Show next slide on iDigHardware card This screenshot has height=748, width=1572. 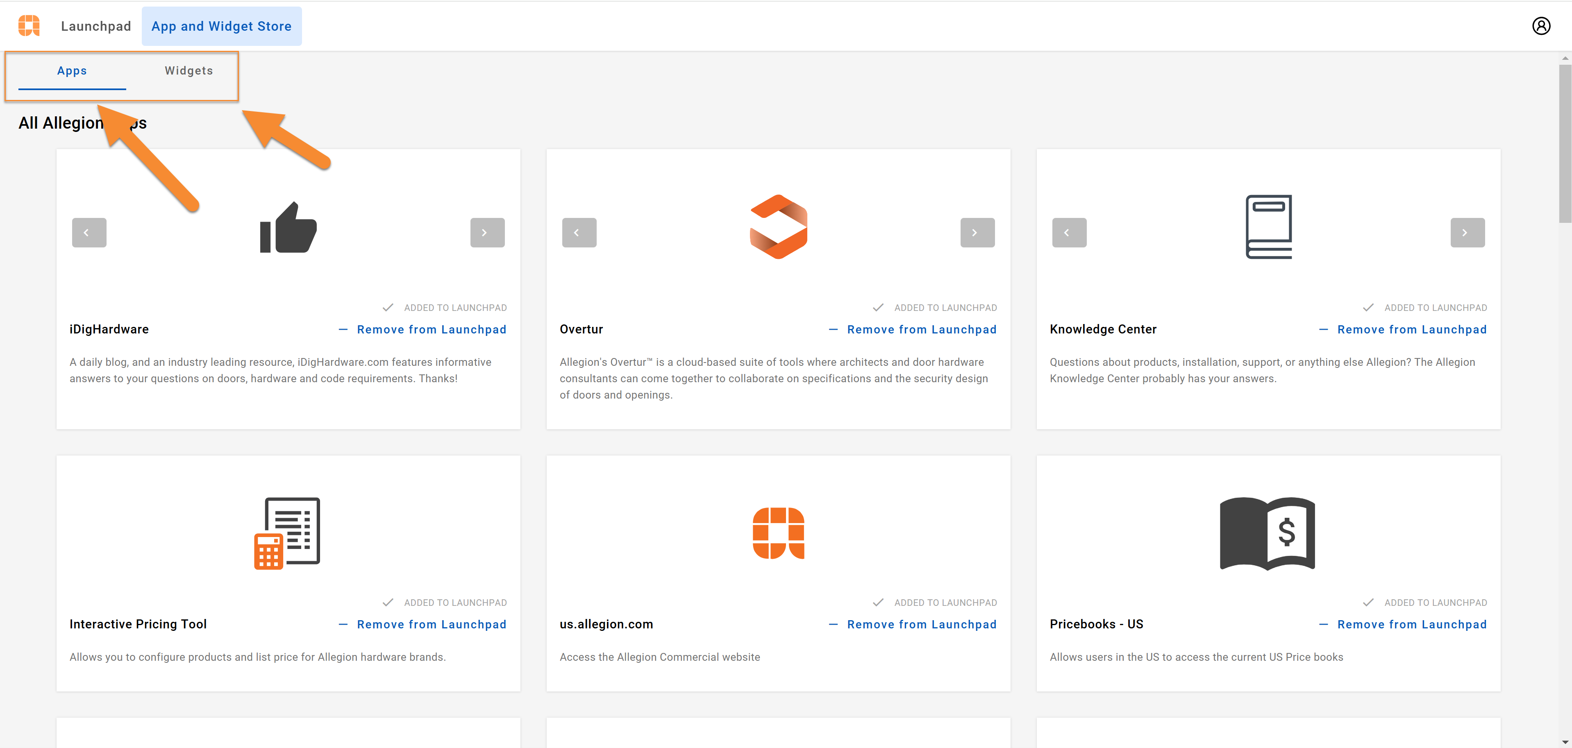coord(487,232)
